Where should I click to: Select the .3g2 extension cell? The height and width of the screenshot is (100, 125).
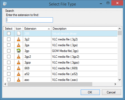tap(37, 39)
